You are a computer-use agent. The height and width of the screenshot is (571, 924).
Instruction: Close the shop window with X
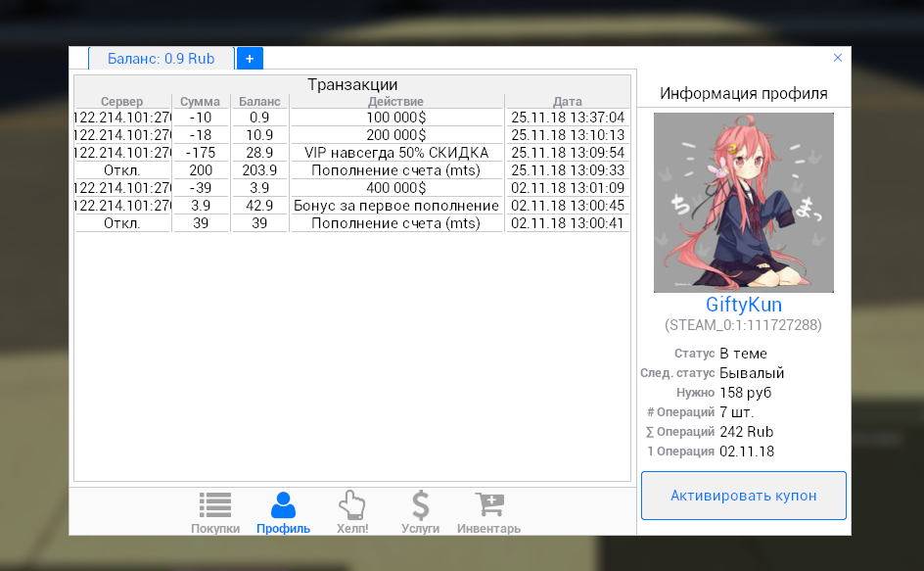[x=837, y=59]
